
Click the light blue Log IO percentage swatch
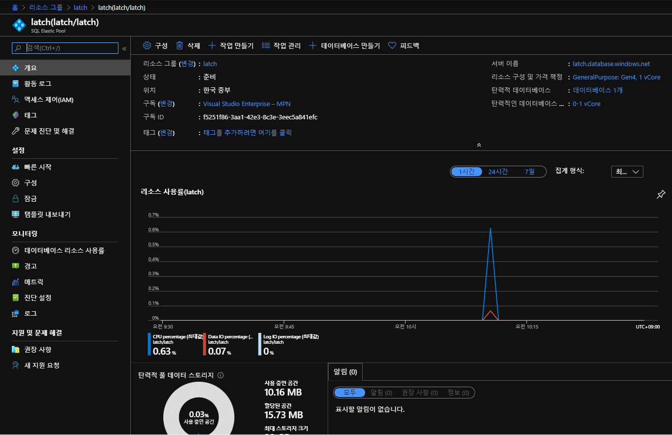(260, 344)
